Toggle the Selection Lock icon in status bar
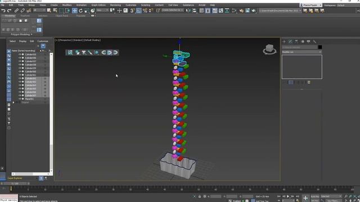 [x=200, y=196]
